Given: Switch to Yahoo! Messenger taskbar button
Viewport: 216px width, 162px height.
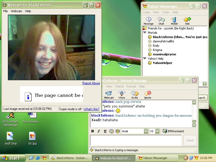Looking at the screenshot, I should coord(157,158).
